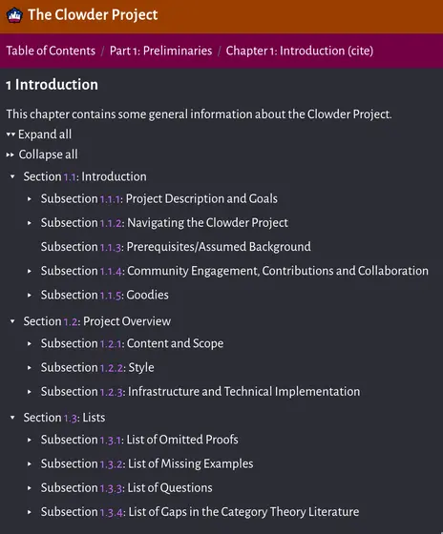
Task: Expand Subsection 1.1.2 arrow
Action: (30, 223)
